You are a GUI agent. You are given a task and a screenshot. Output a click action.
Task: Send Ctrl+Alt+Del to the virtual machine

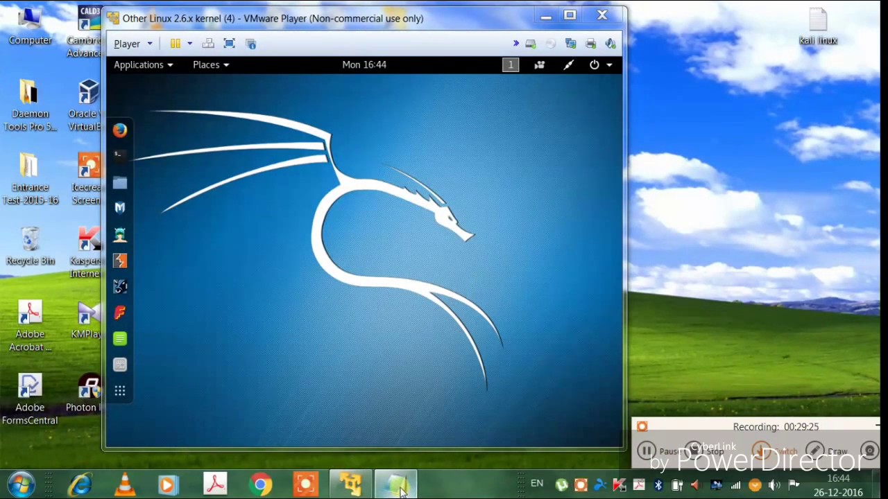point(208,44)
